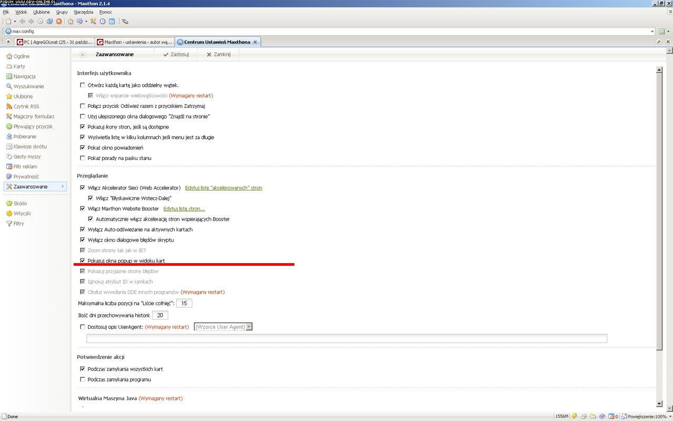This screenshot has height=421, width=673.
Task: Toggle Pokaż okno powiadomień checkbox
Action: [82, 148]
